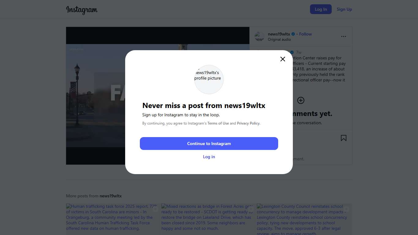Open Mixed reactions bridge Forest Acres thumbnail
The height and width of the screenshot is (235, 418).
(208, 219)
